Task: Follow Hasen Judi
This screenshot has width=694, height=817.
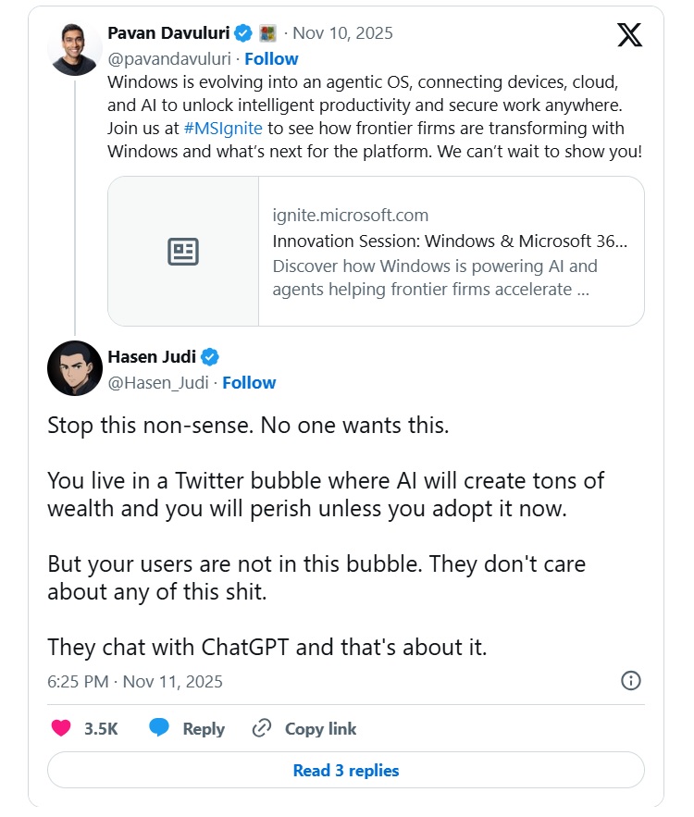Action: (249, 382)
